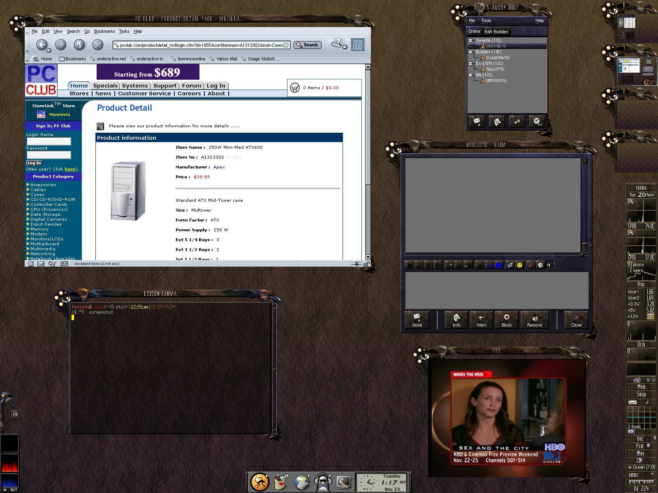Click Mozilla page vertical scrollbar
The width and height of the screenshot is (658, 493).
(x=368, y=162)
